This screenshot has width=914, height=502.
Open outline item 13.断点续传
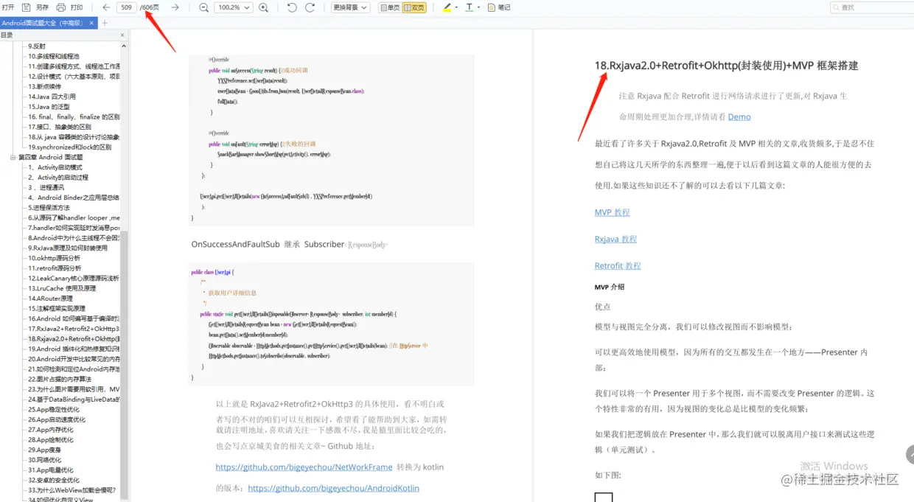point(44,86)
